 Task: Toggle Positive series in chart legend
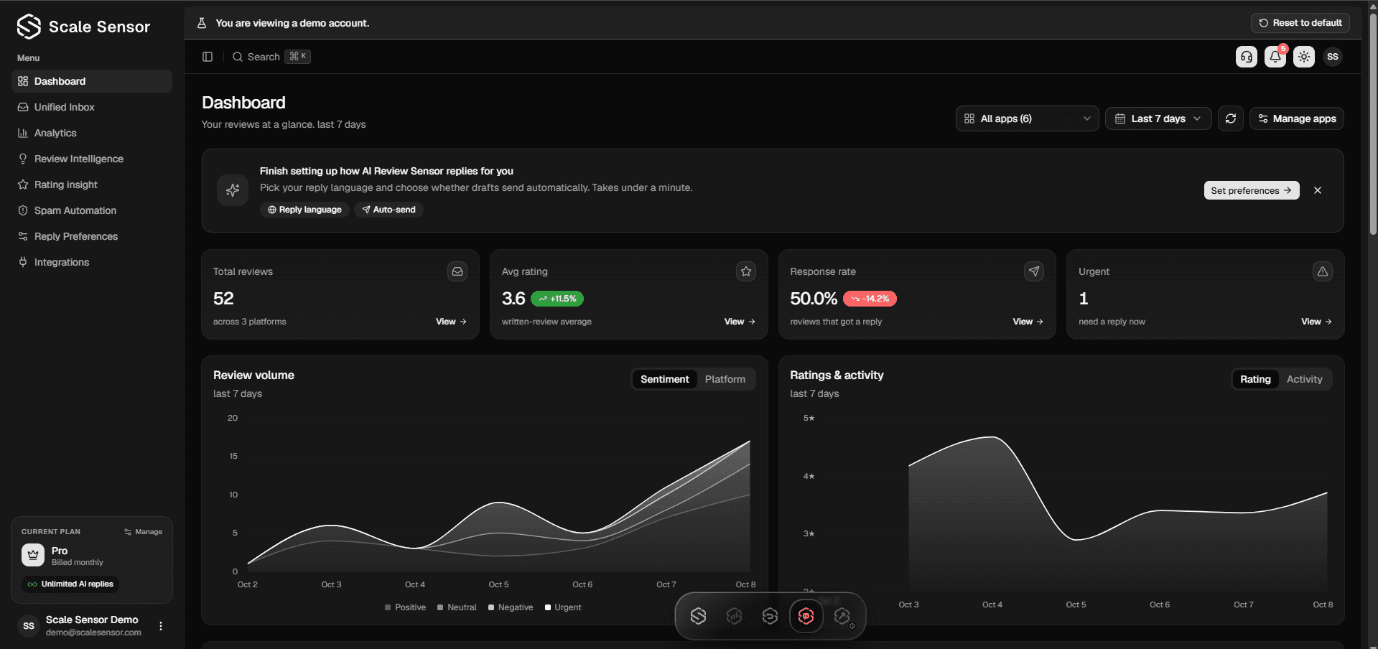[405, 607]
